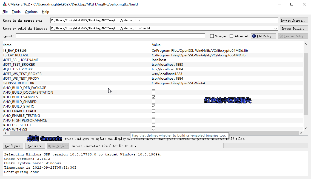Enable PAHO_BUILD_SHARED checkbox
This screenshot has width=311, height=179.
(x=153, y=102)
